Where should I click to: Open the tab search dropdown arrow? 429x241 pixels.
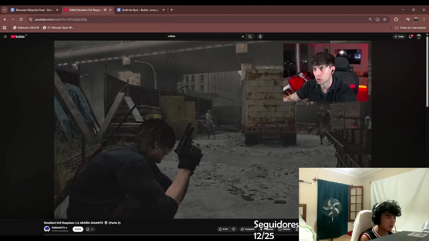[4, 10]
